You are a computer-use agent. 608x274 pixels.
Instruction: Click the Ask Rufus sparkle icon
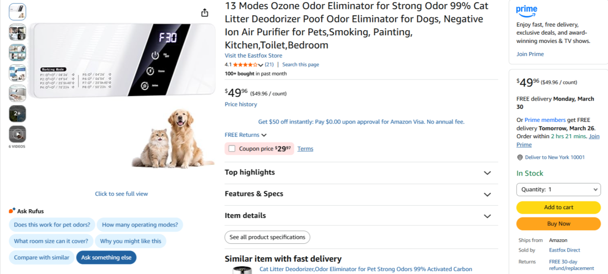pyautogui.click(x=12, y=211)
